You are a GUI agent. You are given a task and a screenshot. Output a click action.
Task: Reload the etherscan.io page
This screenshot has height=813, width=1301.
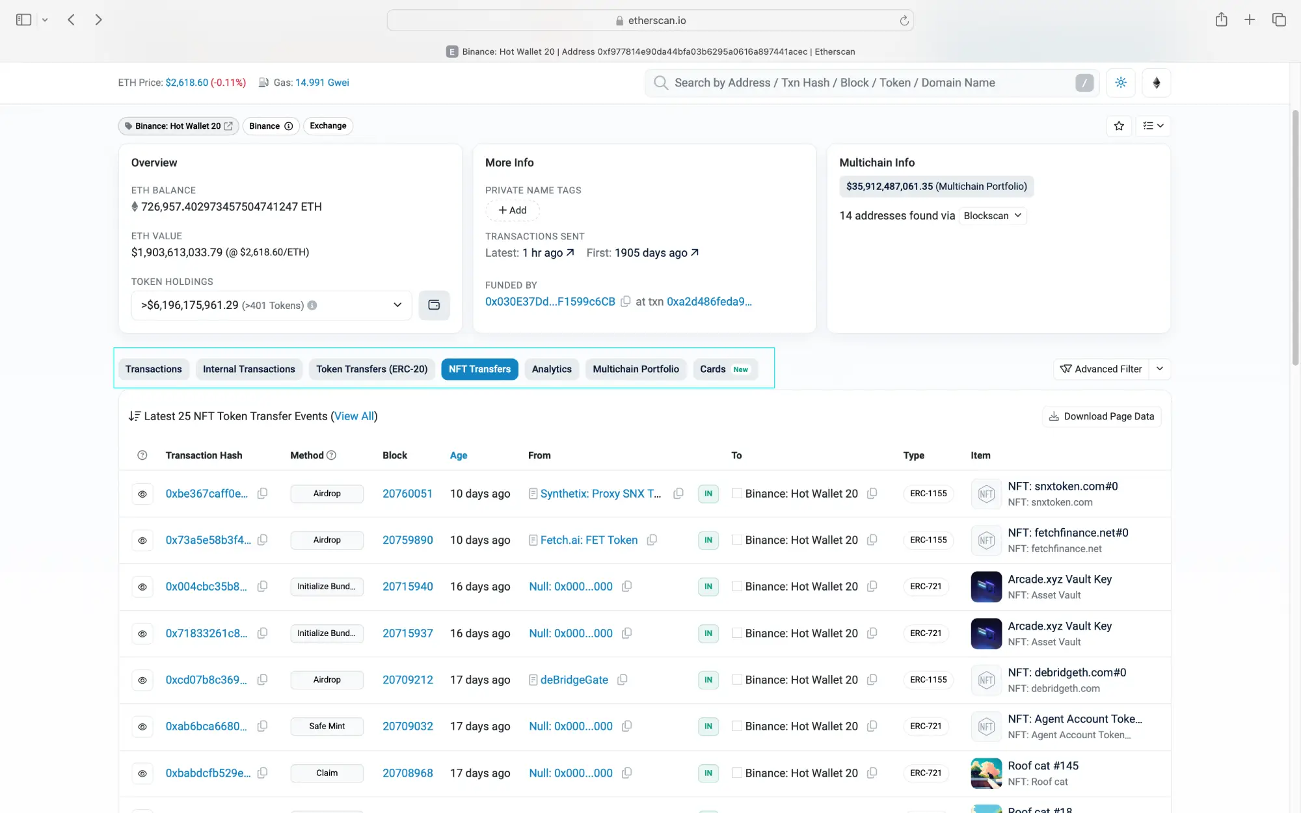(x=904, y=20)
